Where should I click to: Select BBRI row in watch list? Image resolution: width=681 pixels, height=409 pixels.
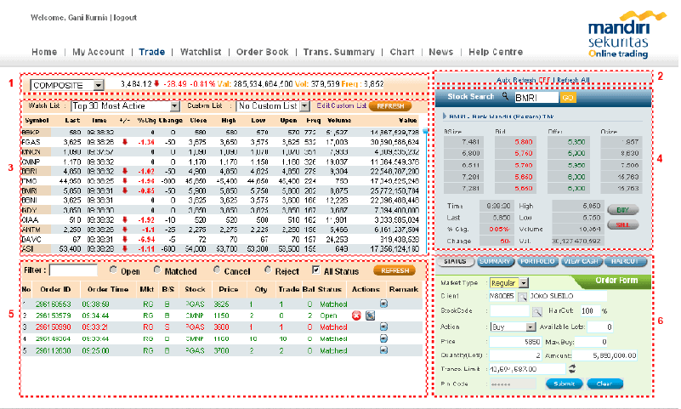click(221, 171)
